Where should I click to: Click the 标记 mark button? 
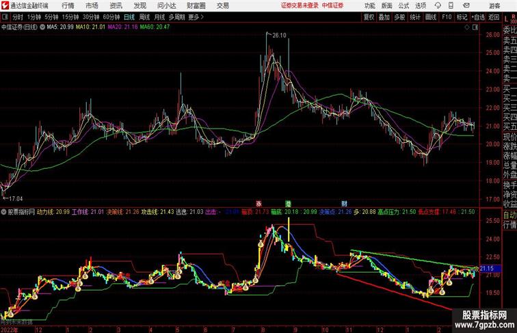click(462, 17)
